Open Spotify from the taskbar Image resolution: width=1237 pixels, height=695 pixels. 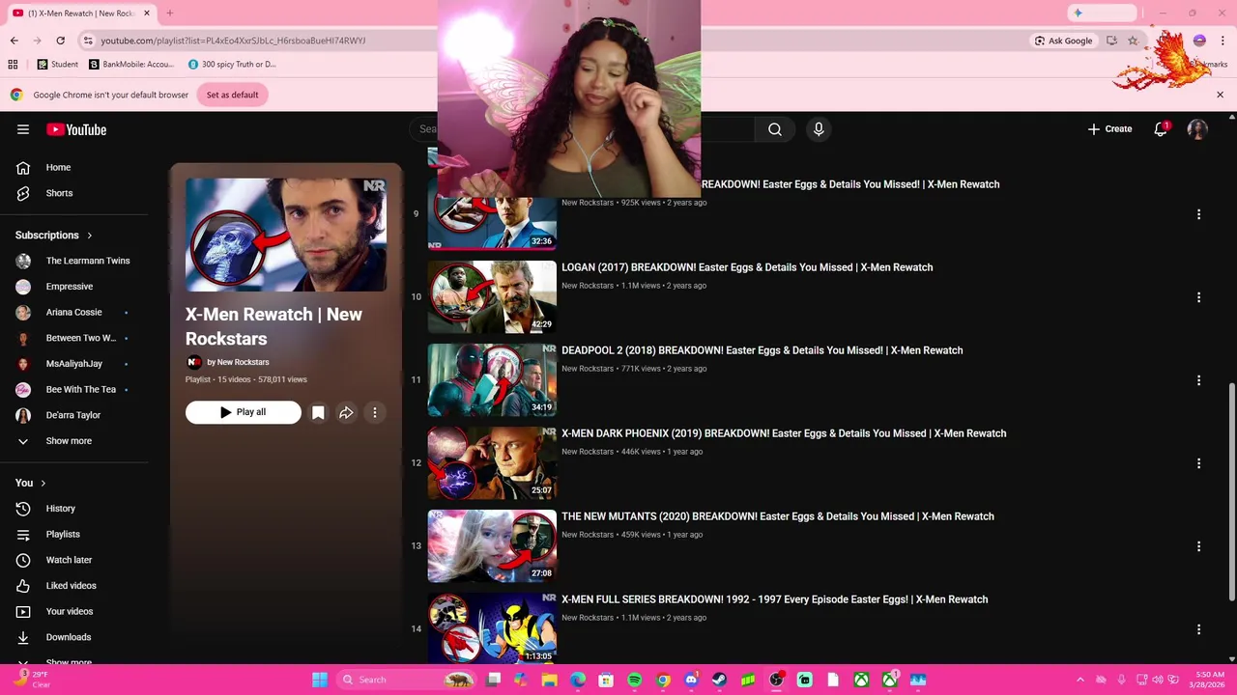pos(634,680)
